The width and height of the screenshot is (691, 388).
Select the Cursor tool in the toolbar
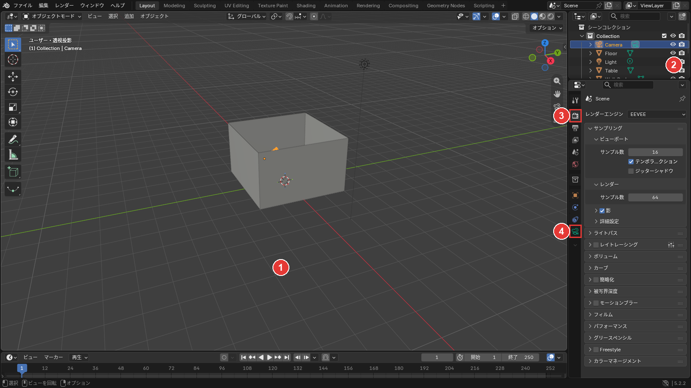pos(13,59)
